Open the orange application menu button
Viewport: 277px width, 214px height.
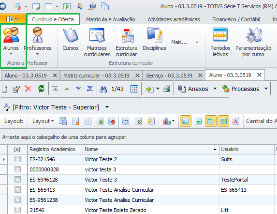(13, 19)
